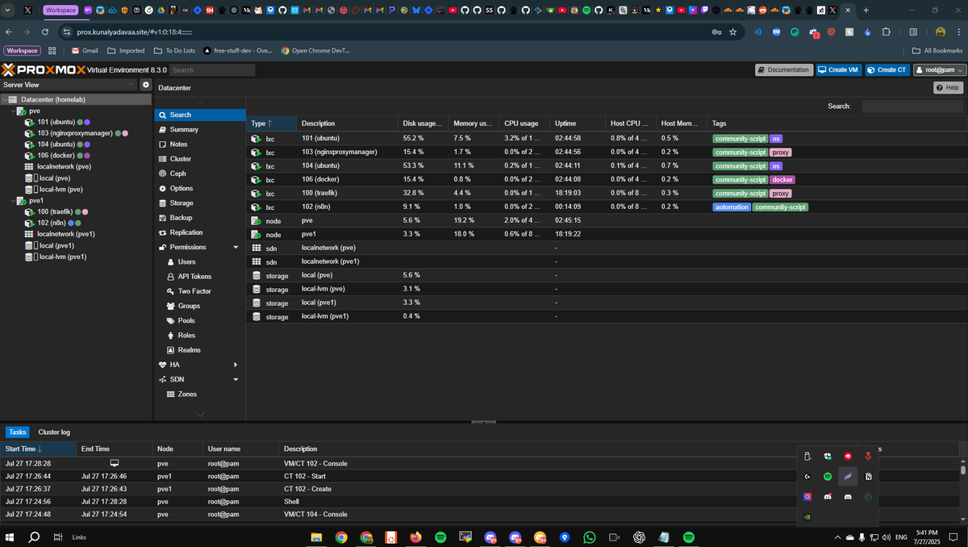Open Roles under Permissions
968x547 pixels.
[x=200, y=336]
